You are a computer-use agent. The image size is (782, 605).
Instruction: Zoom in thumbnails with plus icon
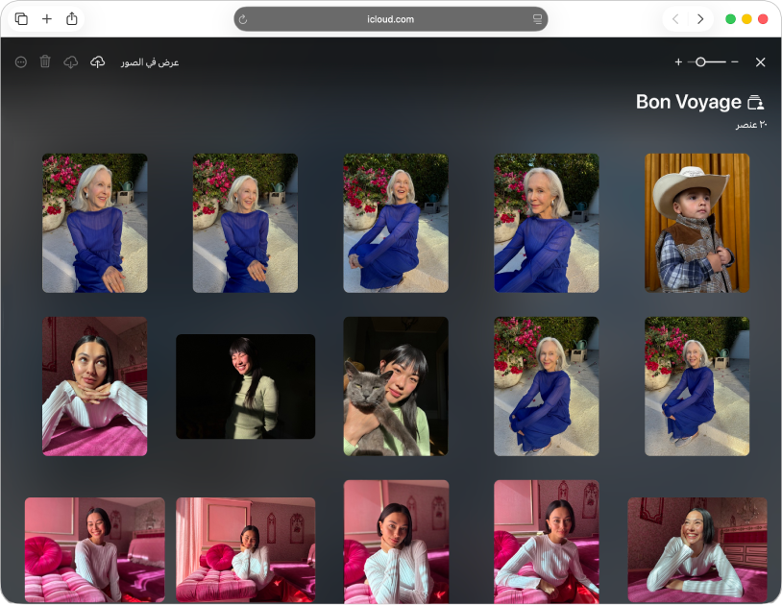(678, 61)
